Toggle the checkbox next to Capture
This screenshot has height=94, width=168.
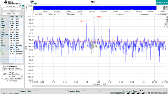point(23,9)
